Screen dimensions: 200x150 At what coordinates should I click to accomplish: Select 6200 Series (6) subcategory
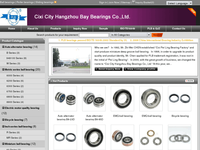15,81
